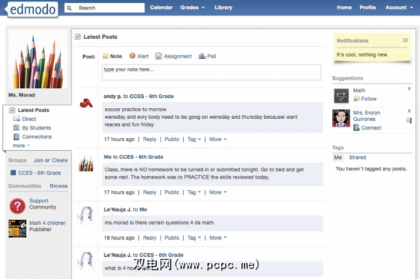Click the Math suggestion name link
Image resolution: width=420 pixels, height=279 pixels.
(x=359, y=90)
